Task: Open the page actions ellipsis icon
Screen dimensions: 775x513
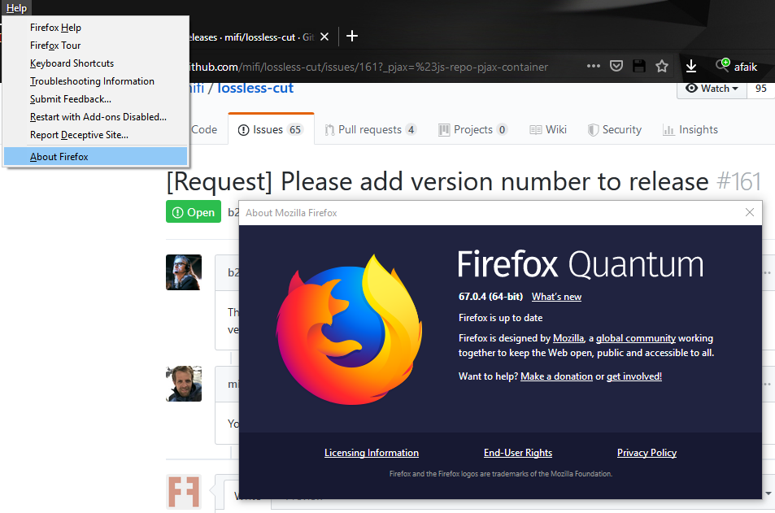Action: pos(594,67)
